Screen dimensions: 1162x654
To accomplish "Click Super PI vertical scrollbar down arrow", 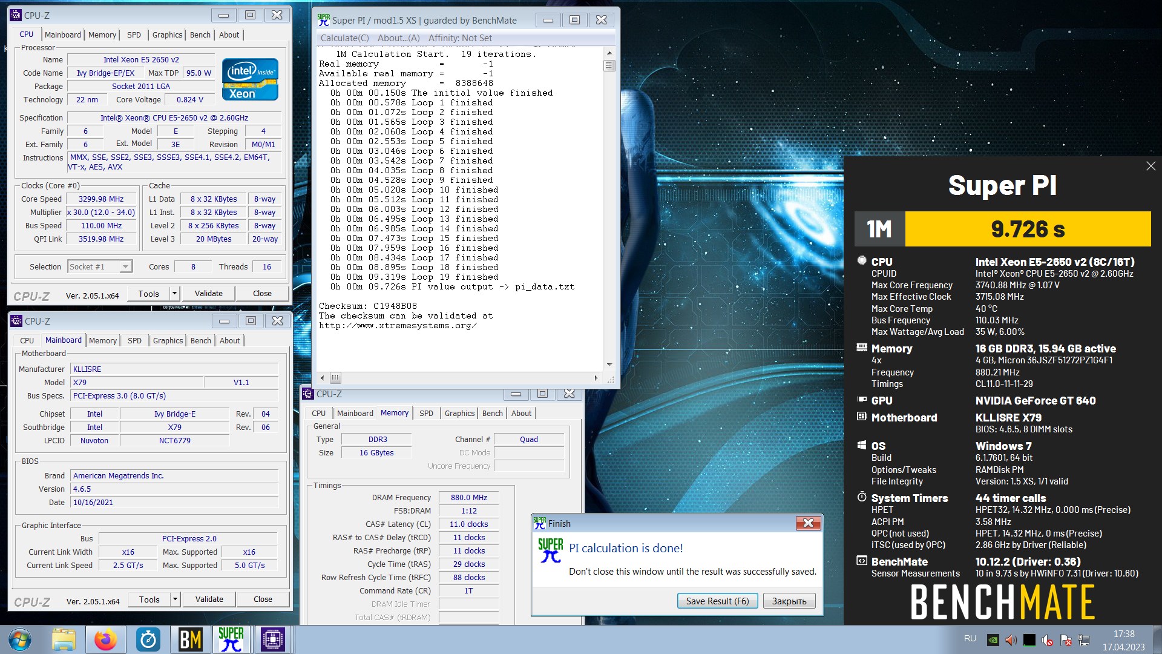I will click(609, 365).
